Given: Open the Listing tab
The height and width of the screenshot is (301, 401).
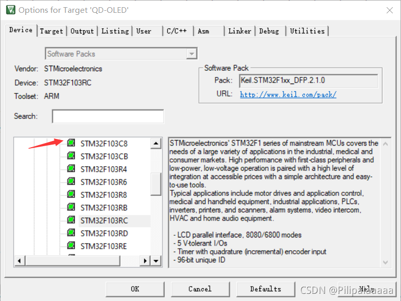Looking at the screenshot, I should [x=115, y=31].
